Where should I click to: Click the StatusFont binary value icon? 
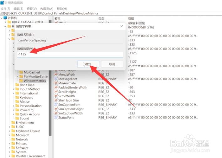pos(56,118)
